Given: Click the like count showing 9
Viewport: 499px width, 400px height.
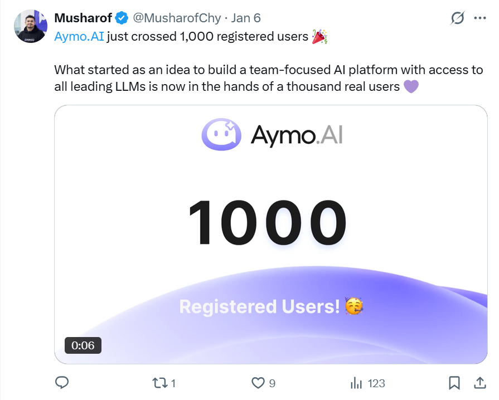Looking at the screenshot, I should coord(272,383).
